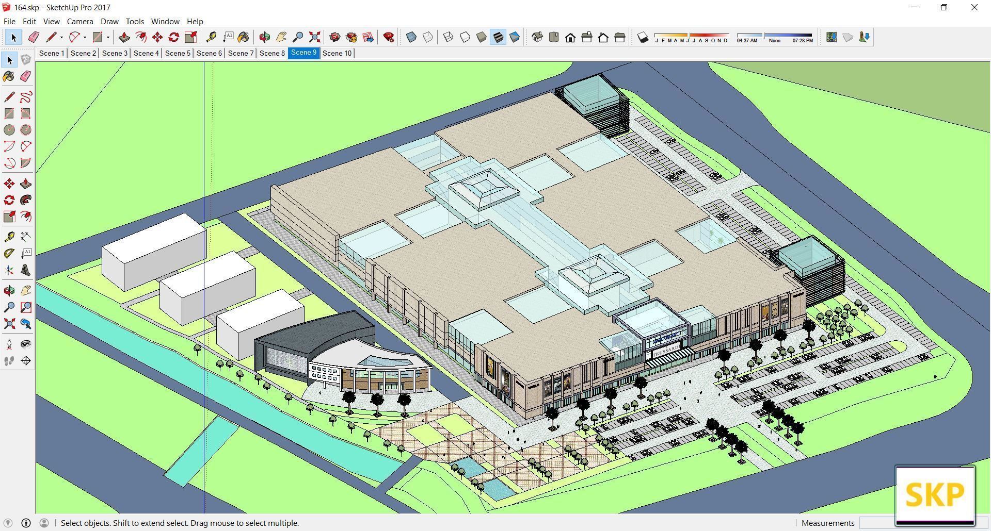Open the Extension Warehouse icon

click(351, 37)
